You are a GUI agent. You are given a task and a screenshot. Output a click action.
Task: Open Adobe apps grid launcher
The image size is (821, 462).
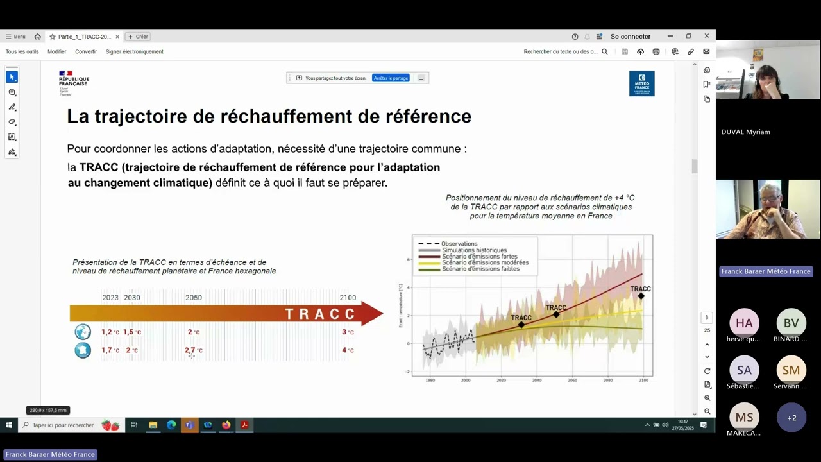coord(599,37)
